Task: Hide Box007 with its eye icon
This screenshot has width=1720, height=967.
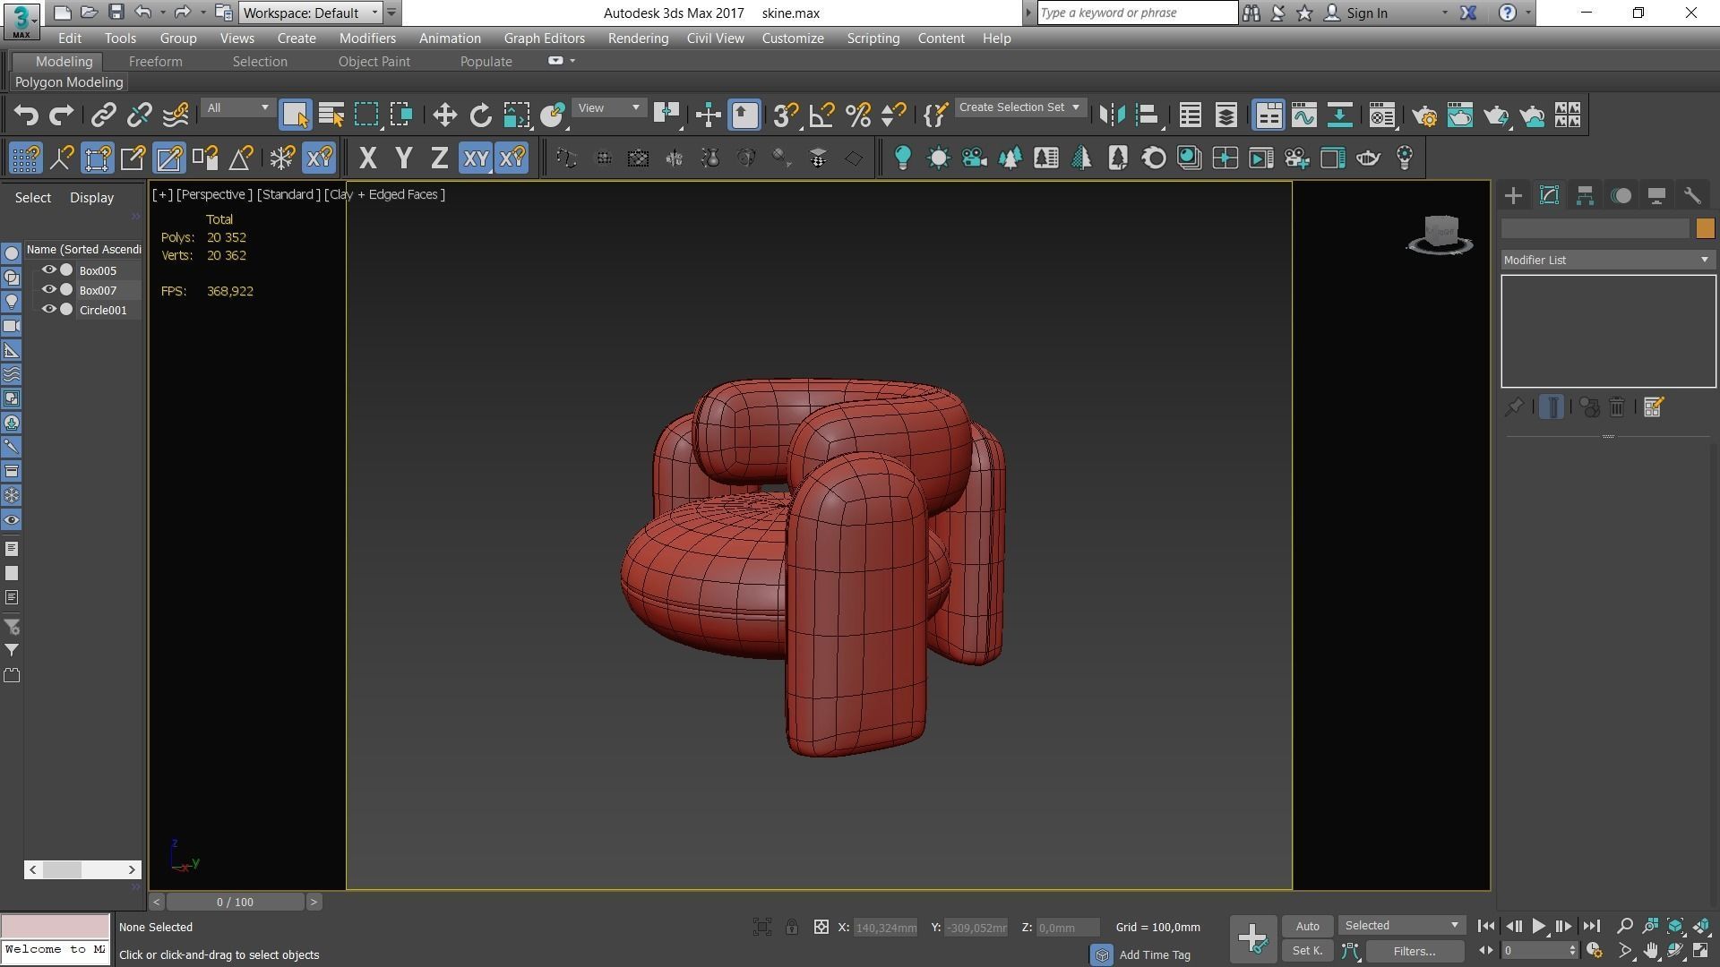Action: click(49, 290)
